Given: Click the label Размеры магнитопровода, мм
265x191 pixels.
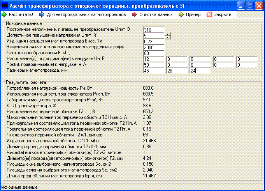Looking at the screenshot, I should (37, 70).
